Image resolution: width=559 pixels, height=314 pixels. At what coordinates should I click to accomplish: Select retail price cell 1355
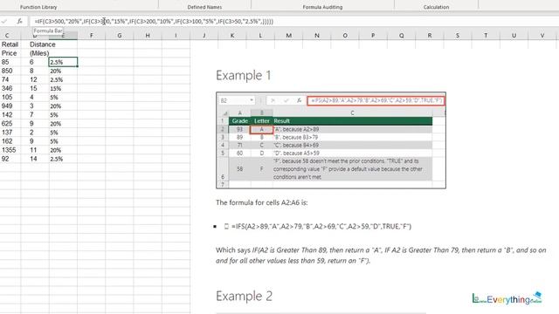pyautogui.click(x=10, y=150)
